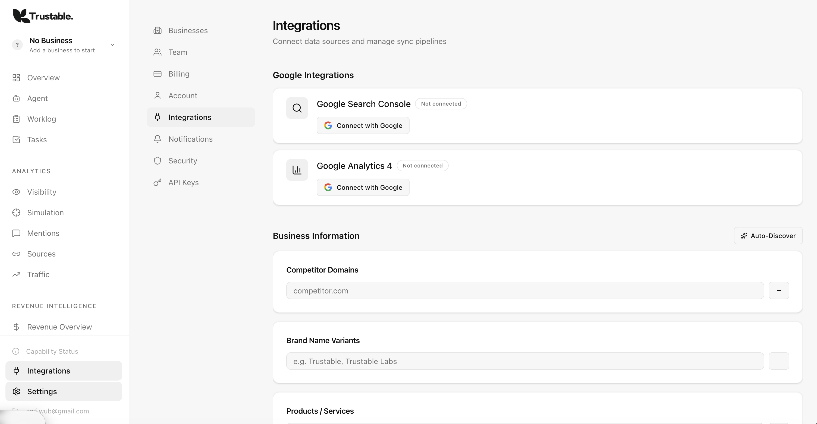
Task: Select the Overview icon in sidebar
Action: (16, 78)
